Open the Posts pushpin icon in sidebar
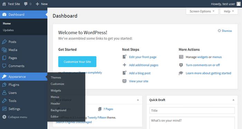 (4, 42)
